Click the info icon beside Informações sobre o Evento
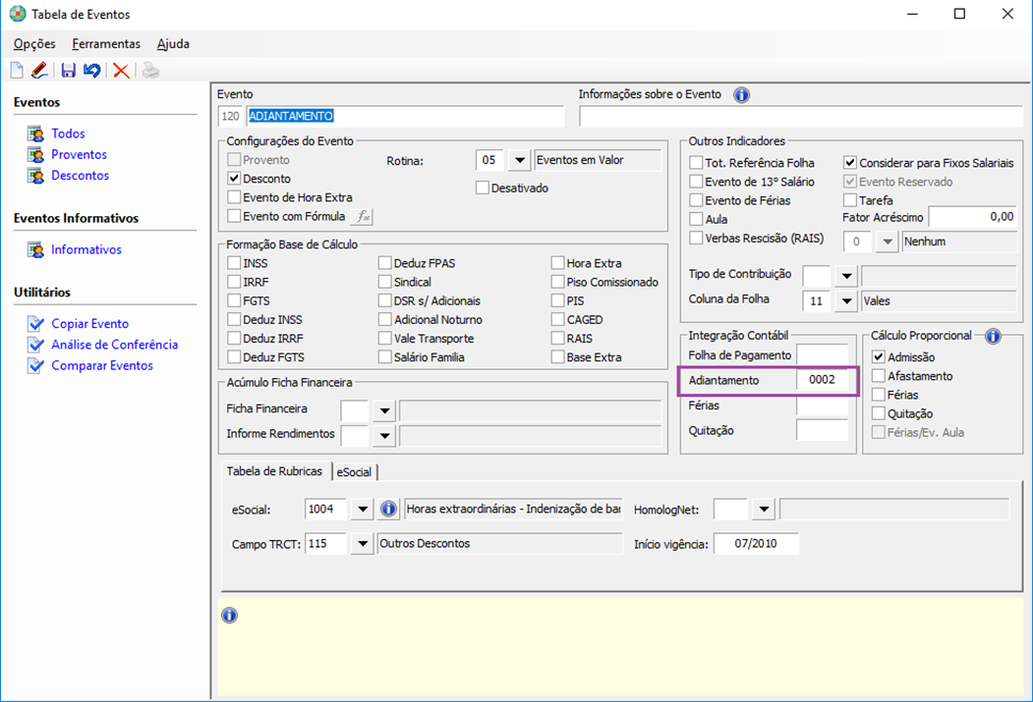 [741, 94]
